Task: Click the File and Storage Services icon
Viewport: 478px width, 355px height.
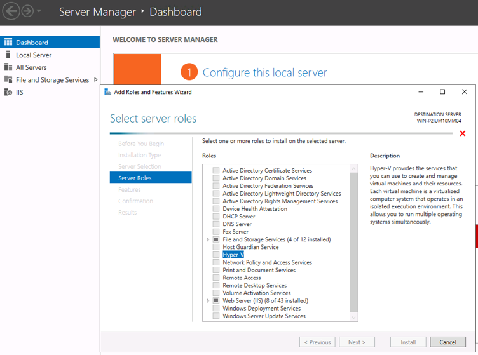Action: point(8,80)
